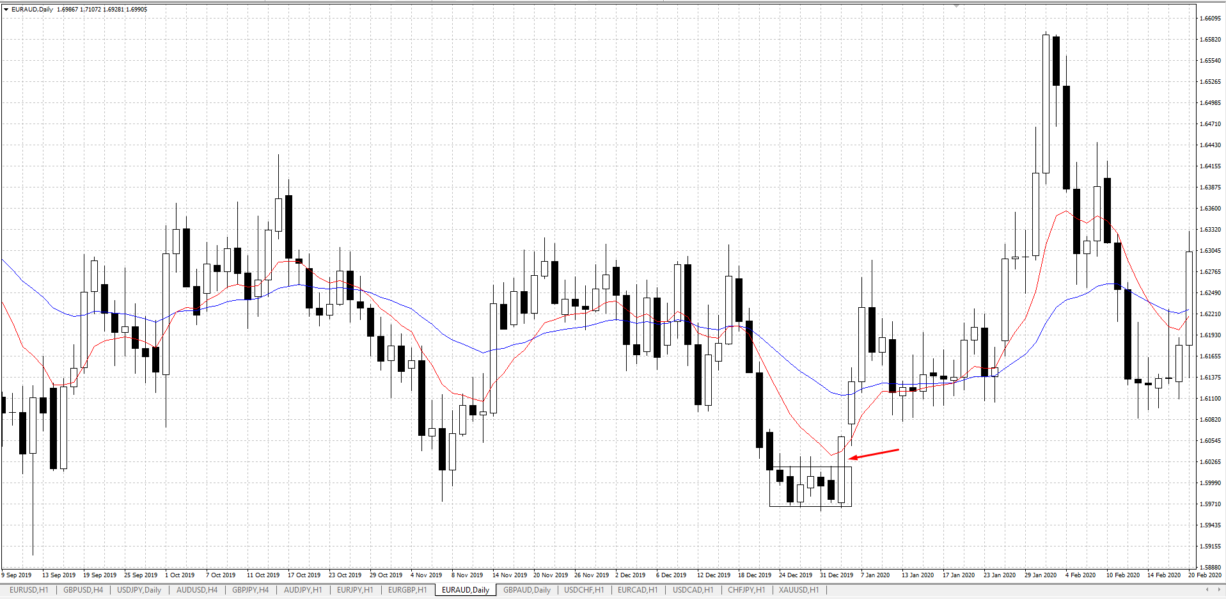Select the active EURAUD,Daily tab
The height and width of the screenshot is (599, 1226).
(x=466, y=590)
